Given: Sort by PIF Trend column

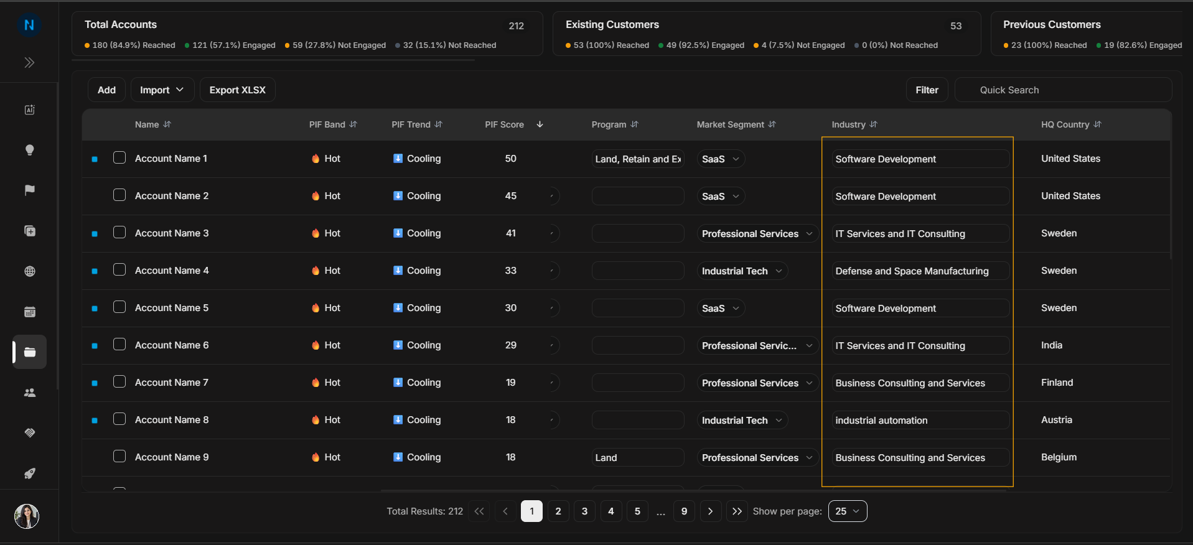Looking at the screenshot, I should [x=417, y=124].
